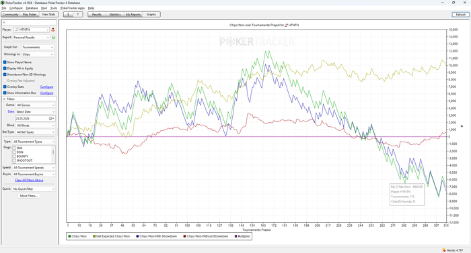Open the Database menu
Image resolution: width=471 pixels, height=253 pixels.
pyautogui.click(x=32, y=8)
